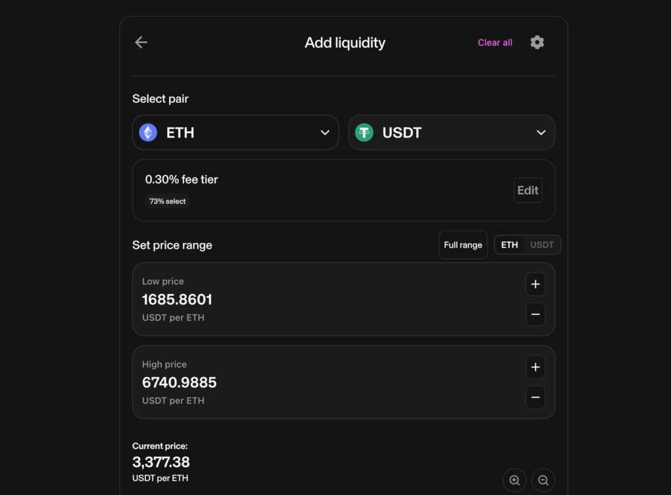
Task: Expand the USDT token dropdown
Action: (452, 132)
